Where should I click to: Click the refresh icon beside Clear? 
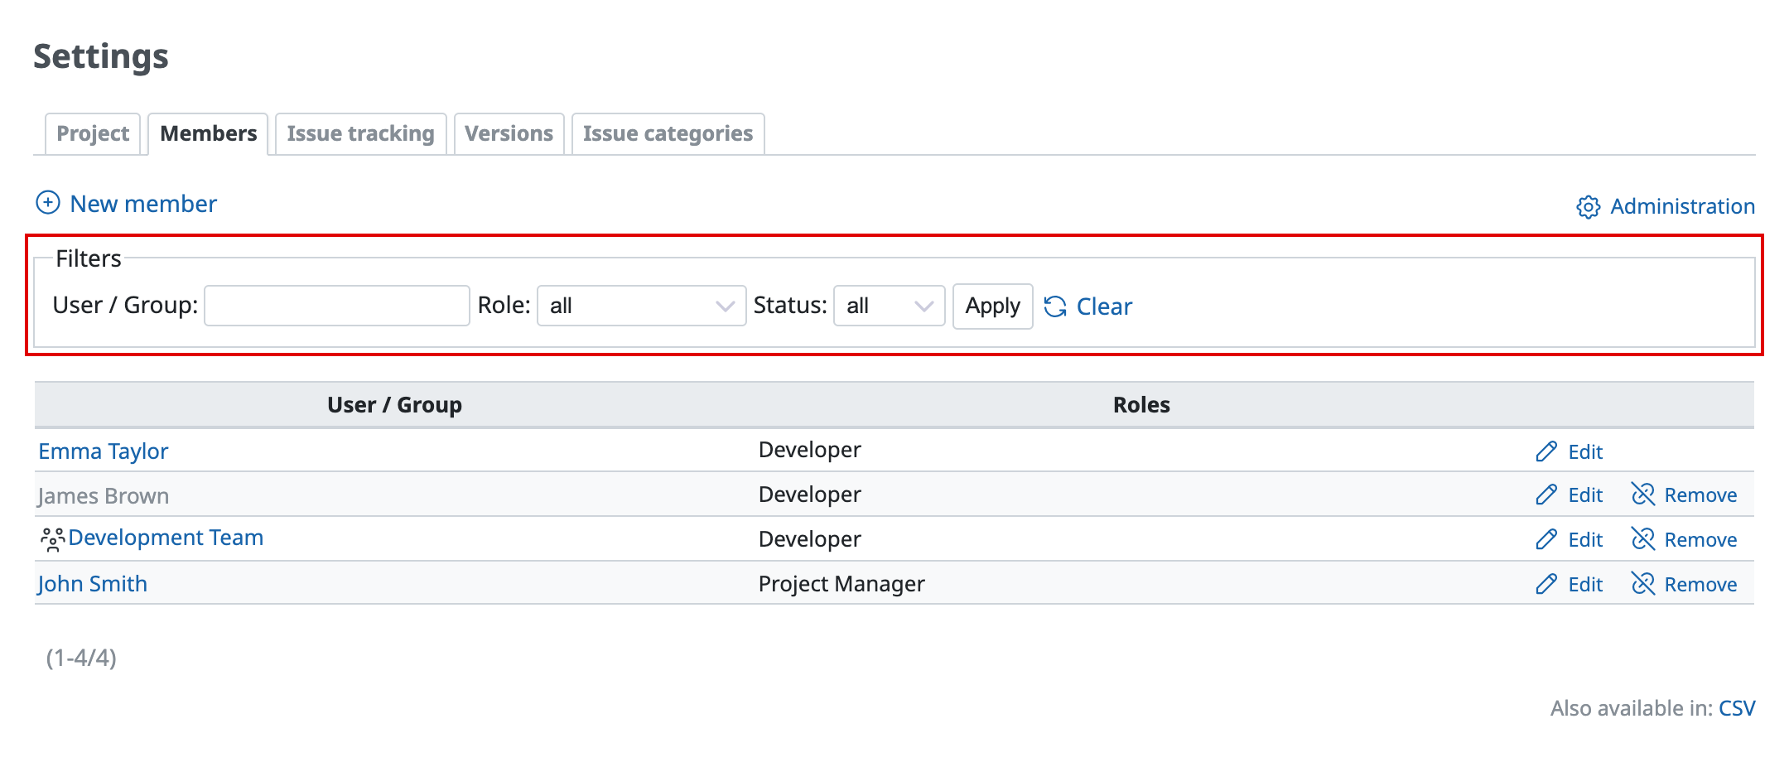coord(1055,306)
